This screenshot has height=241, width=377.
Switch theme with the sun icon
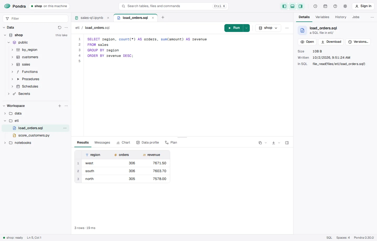click(345, 6)
